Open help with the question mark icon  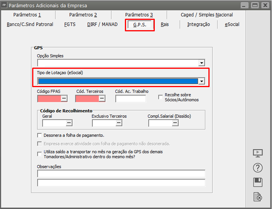pos(258,167)
